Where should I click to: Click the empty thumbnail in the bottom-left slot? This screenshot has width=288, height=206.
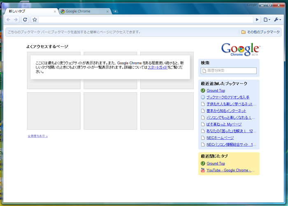point(54,111)
